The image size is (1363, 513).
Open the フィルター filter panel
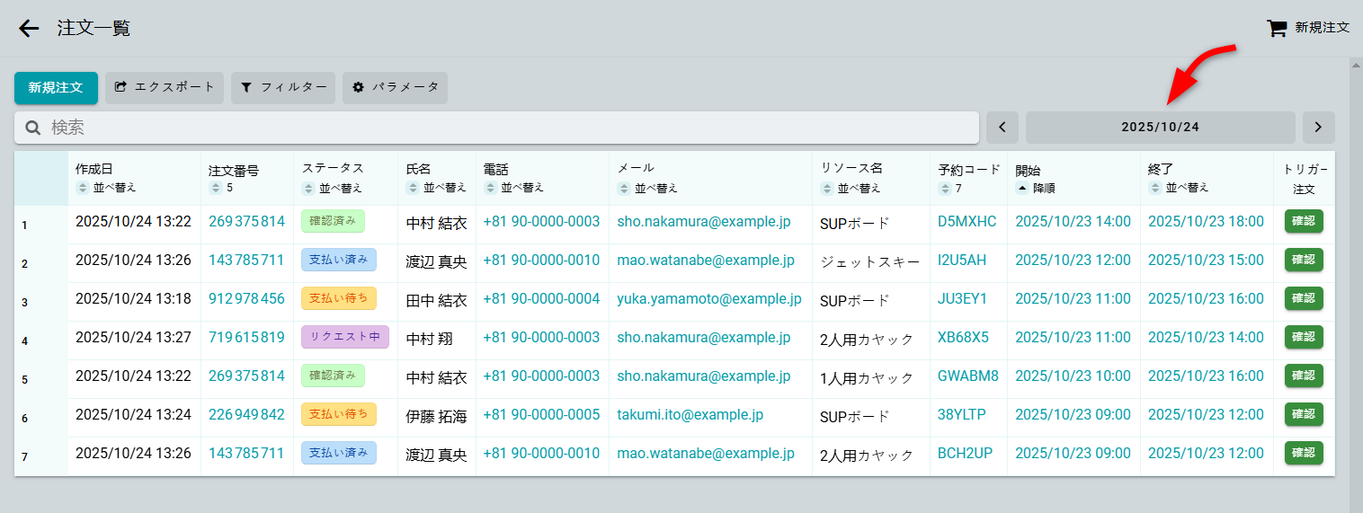coord(283,87)
